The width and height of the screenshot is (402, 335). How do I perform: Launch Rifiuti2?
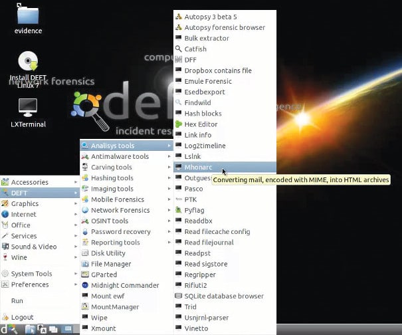(x=225, y=285)
